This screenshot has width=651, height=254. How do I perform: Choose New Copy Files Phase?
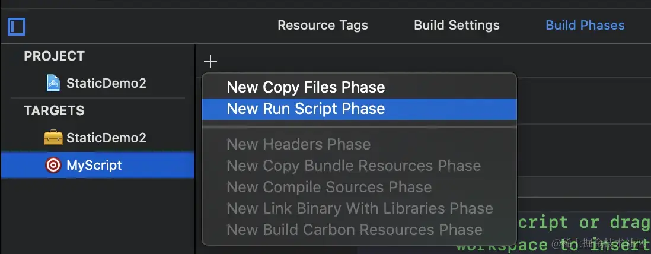click(x=305, y=87)
